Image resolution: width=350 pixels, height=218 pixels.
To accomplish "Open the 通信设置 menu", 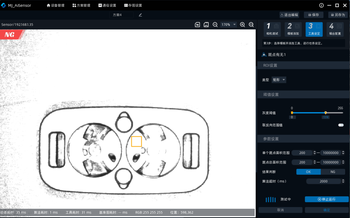I will (107, 5).
